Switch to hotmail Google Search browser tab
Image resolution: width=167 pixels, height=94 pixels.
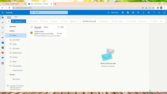pos(14,4)
